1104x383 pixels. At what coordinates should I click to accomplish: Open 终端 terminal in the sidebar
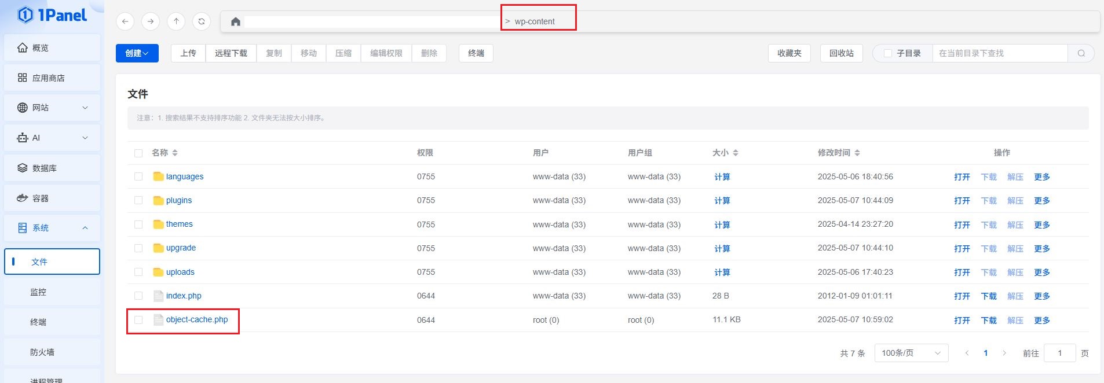click(52, 322)
